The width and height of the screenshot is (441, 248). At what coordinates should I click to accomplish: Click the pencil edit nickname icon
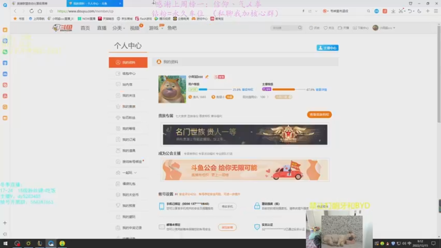[207, 77]
